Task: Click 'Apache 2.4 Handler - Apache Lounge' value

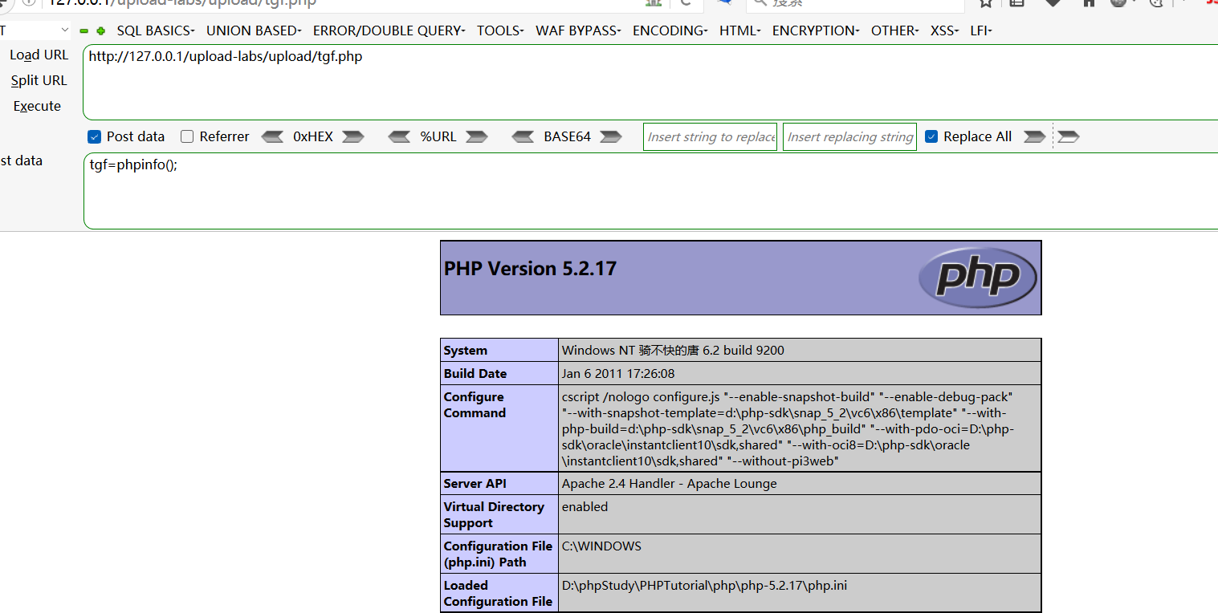Action: coord(670,483)
